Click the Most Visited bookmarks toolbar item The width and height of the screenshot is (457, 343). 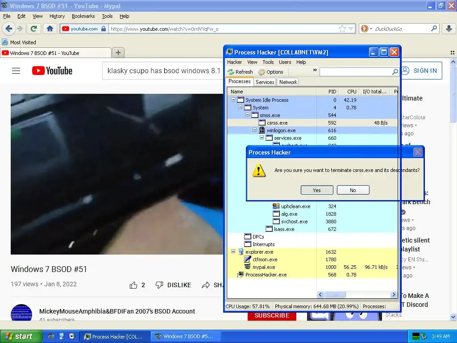tap(19, 42)
